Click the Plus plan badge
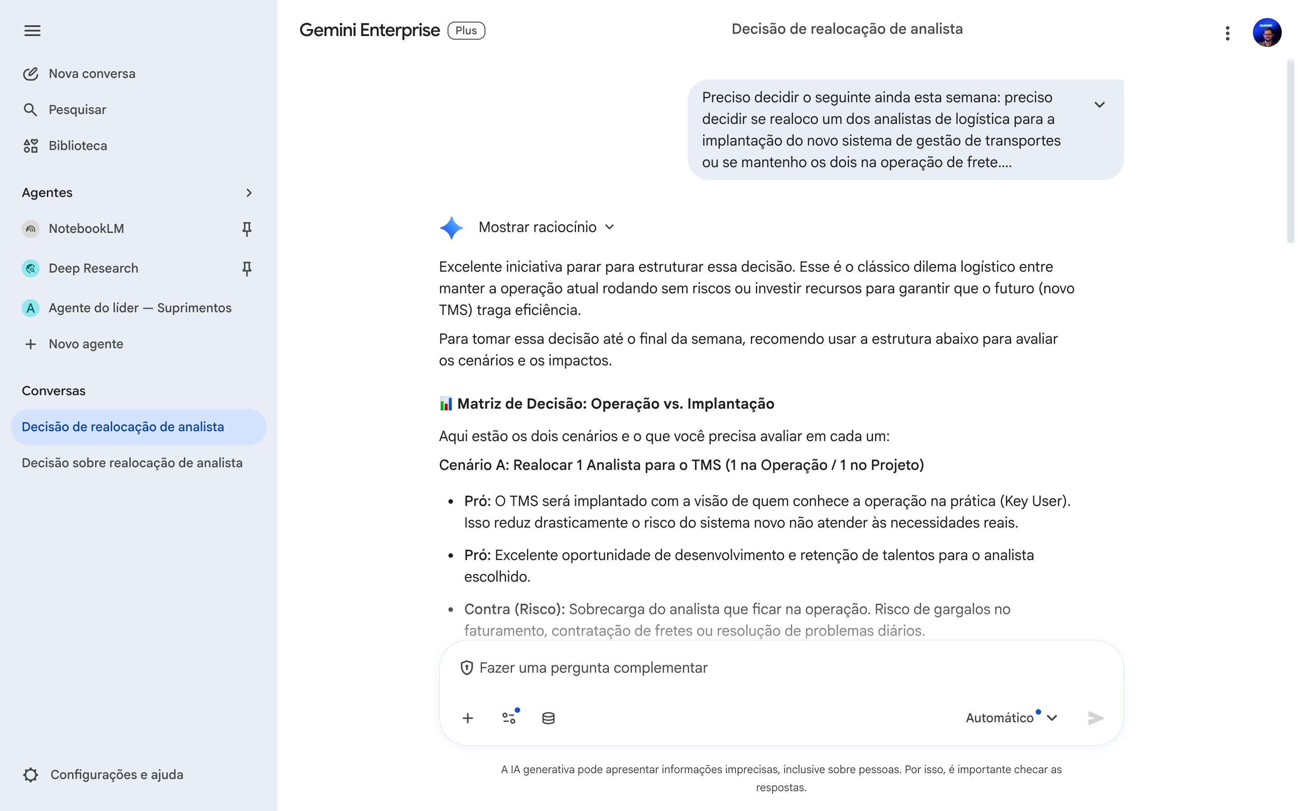1298x811 pixels. click(466, 31)
